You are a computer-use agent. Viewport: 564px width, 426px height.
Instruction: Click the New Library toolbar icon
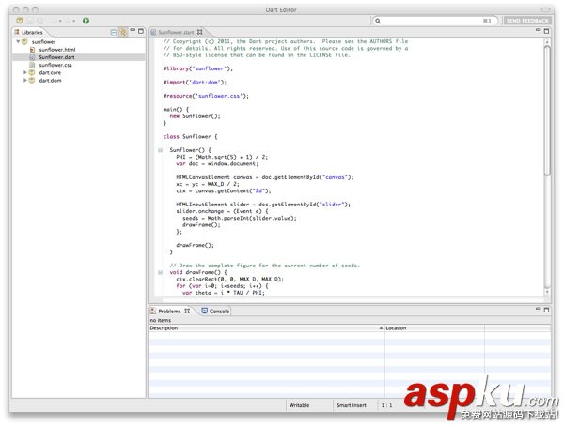coord(20,21)
